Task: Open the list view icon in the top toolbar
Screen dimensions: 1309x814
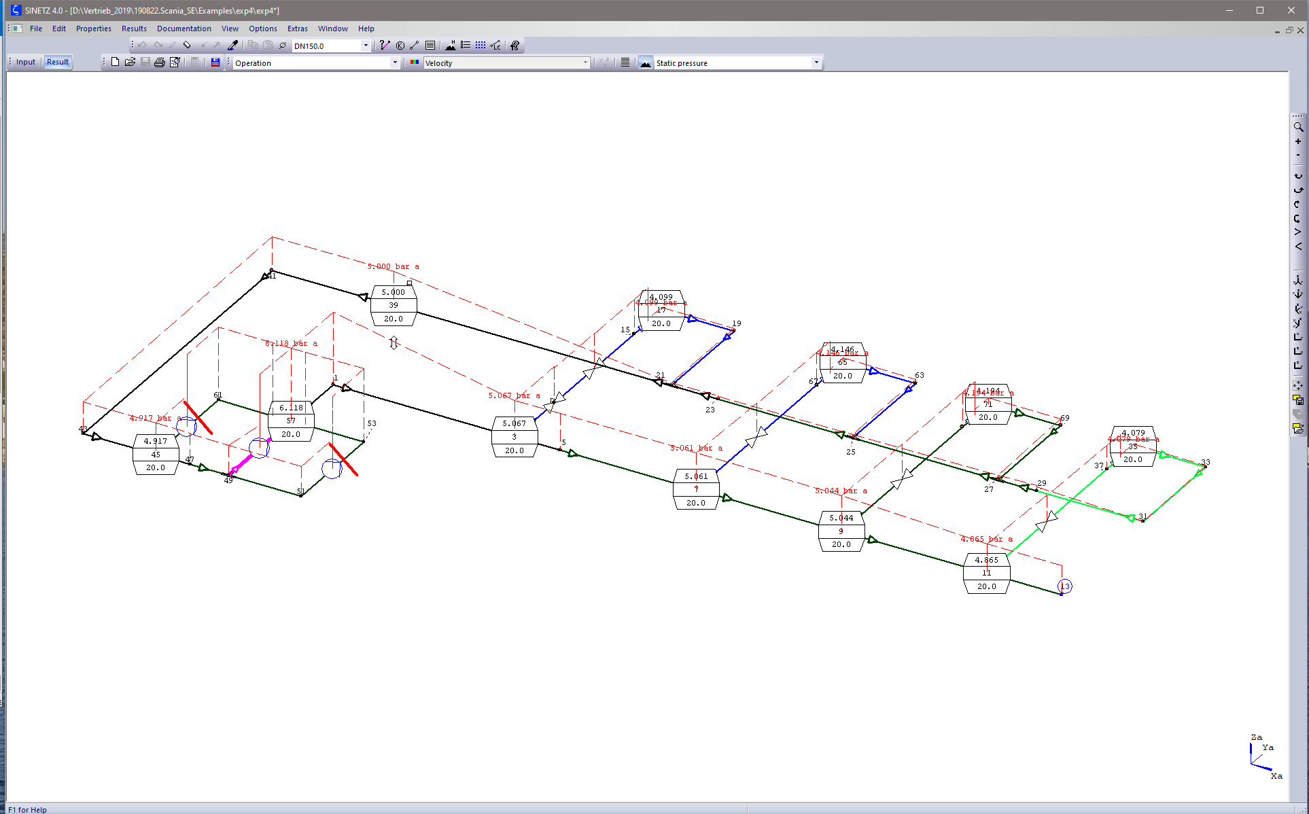Action: point(430,46)
